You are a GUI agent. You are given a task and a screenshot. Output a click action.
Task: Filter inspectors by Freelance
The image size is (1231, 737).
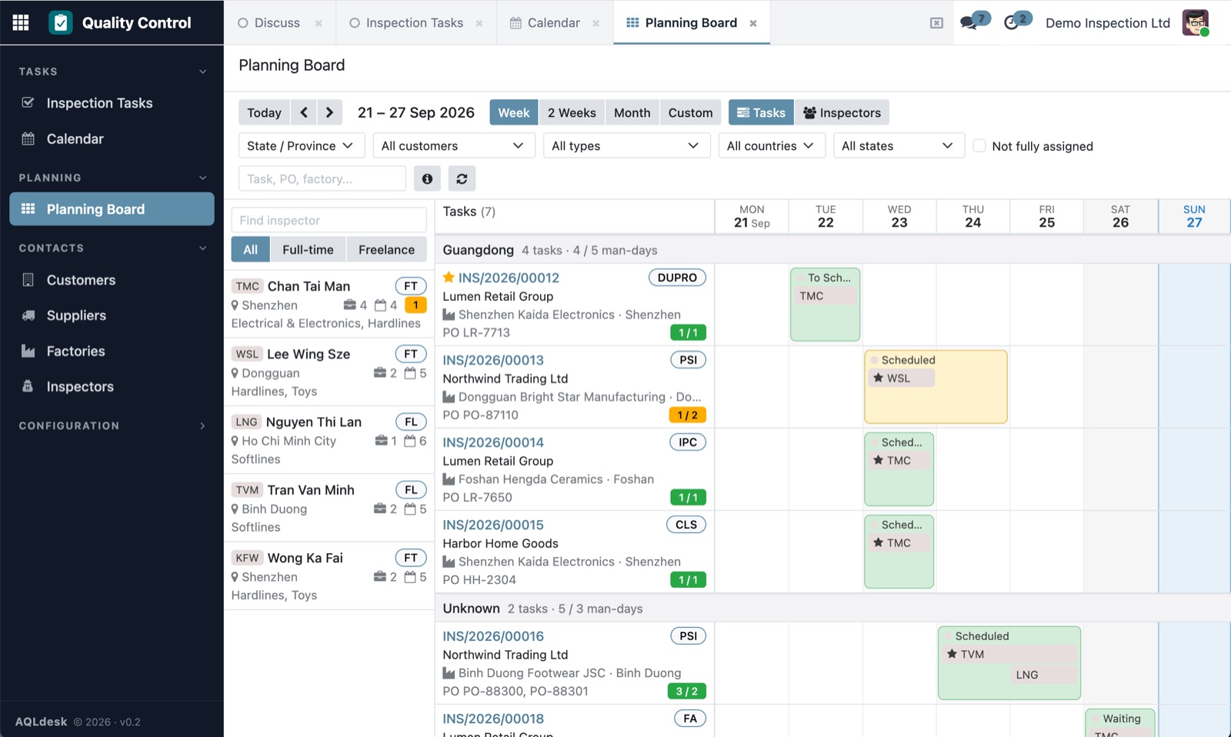point(386,249)
